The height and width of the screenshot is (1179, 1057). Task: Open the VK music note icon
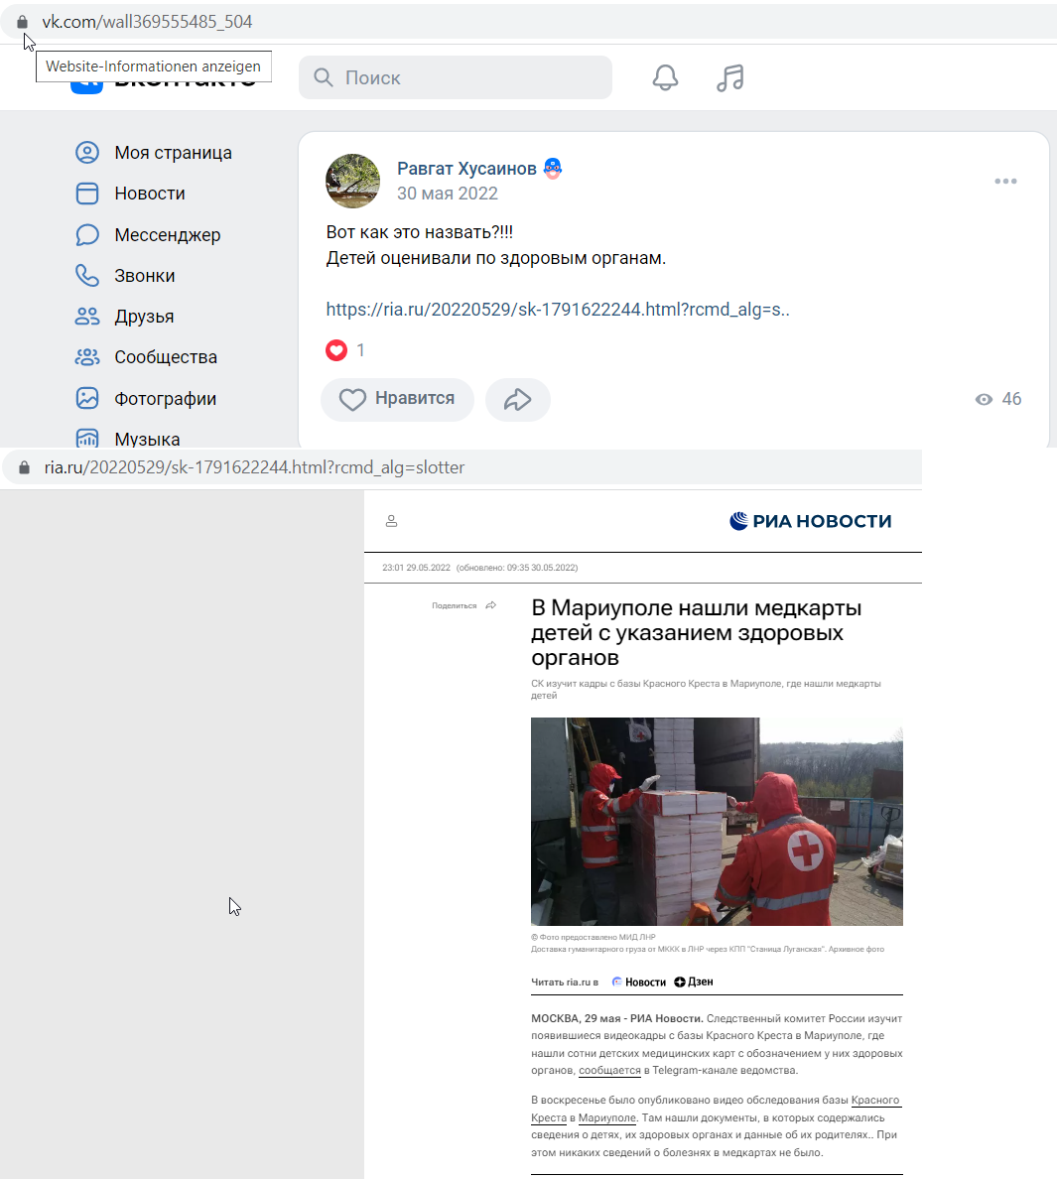730,77
